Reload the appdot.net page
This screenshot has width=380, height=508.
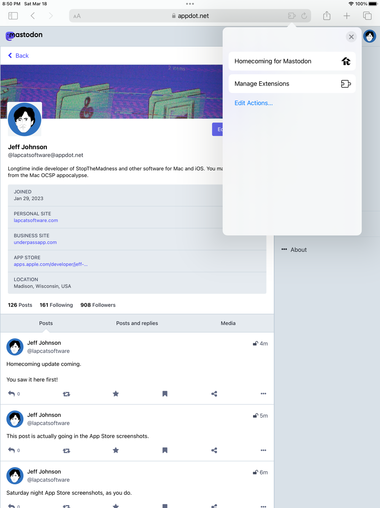(304, 16)
